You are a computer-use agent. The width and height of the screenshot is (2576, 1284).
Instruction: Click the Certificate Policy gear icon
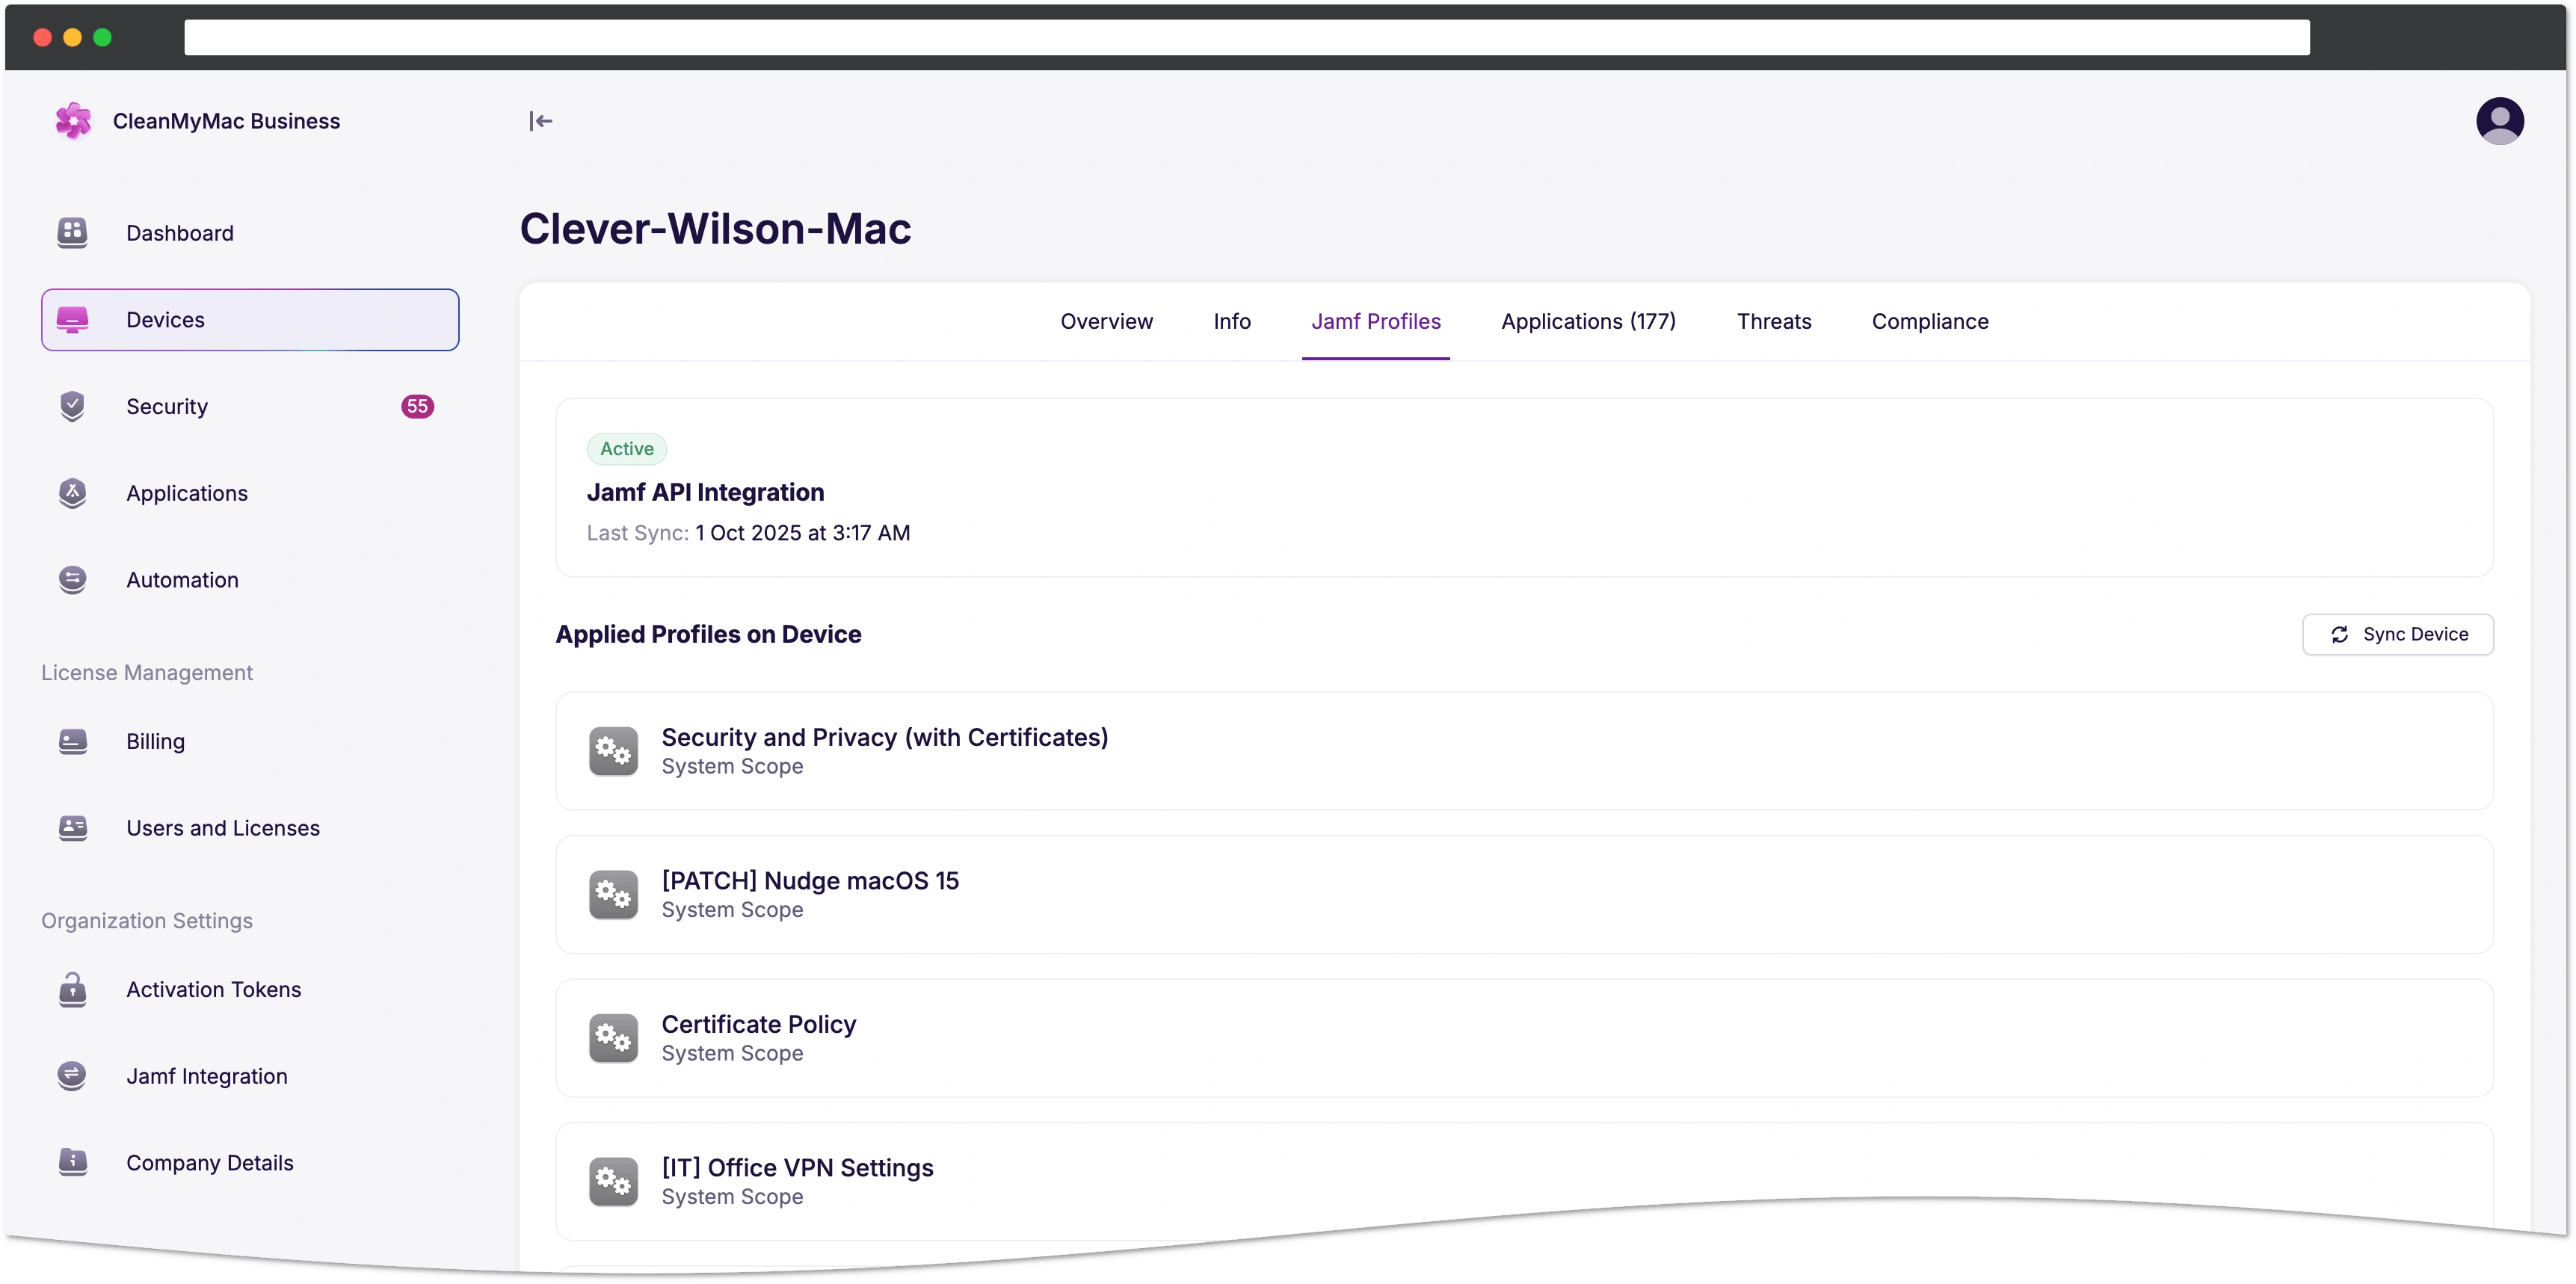coord(613,1038)
